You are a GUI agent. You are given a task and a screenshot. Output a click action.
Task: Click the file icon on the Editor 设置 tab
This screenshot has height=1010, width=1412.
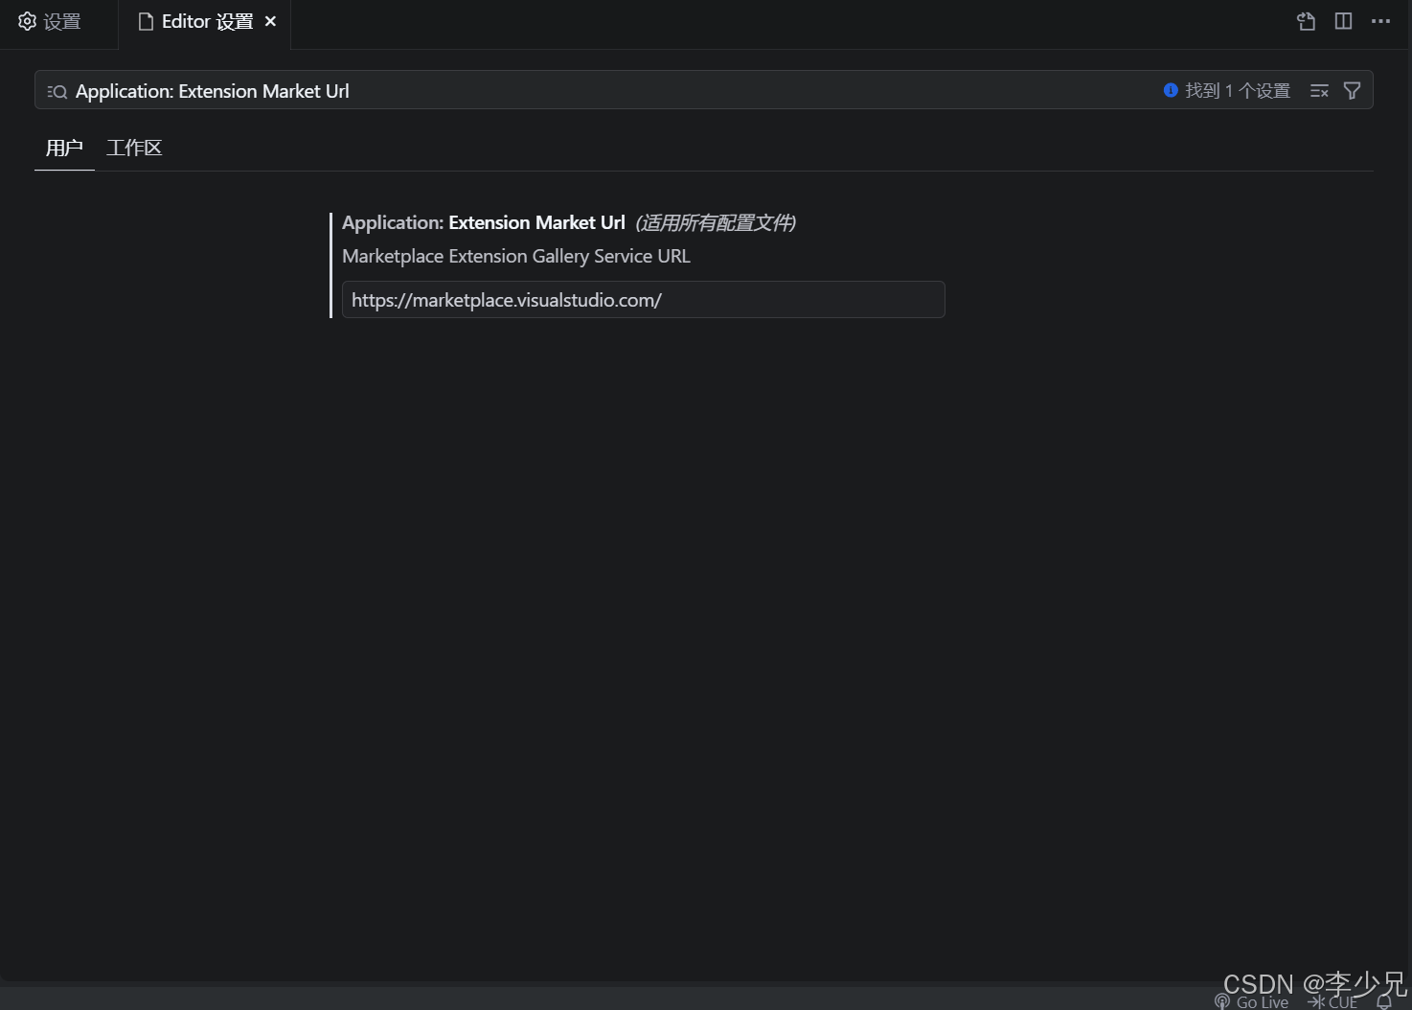(x=146, y=21)
